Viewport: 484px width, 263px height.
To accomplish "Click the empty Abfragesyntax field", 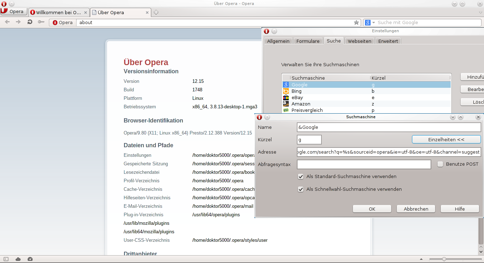I will 364,164.
